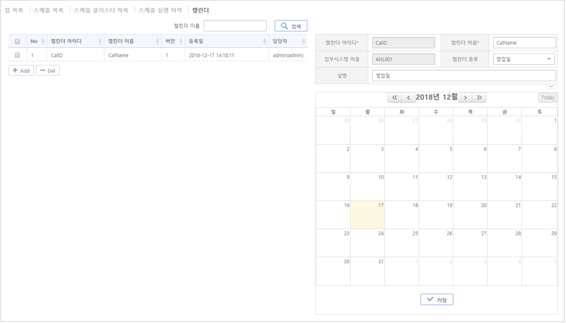Switch to the 스케줄 목록 tab
The width and height of the screenshot is (566, 323).
pos(48,10)
